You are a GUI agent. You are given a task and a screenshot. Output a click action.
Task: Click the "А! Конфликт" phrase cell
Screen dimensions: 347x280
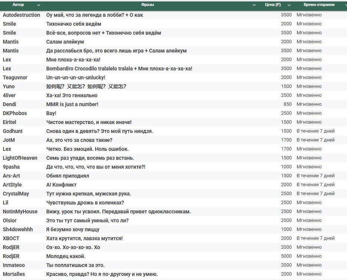(61, 185)
